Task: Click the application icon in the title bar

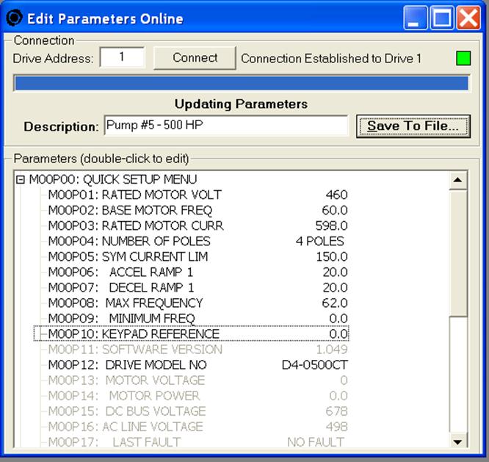Action: click(14, 18)
